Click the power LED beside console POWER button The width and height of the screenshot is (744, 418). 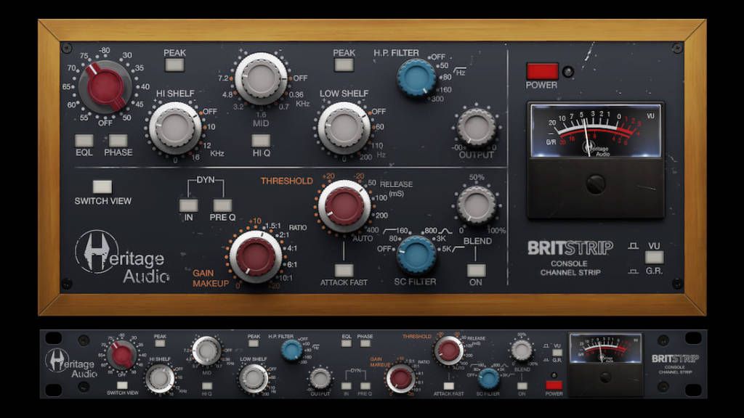[x=567, y=72]
